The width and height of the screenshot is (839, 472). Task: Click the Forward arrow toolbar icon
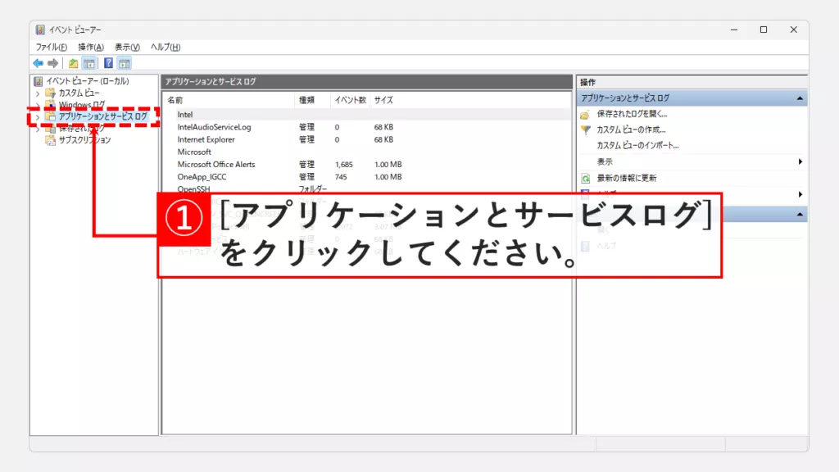pos(52,63)
